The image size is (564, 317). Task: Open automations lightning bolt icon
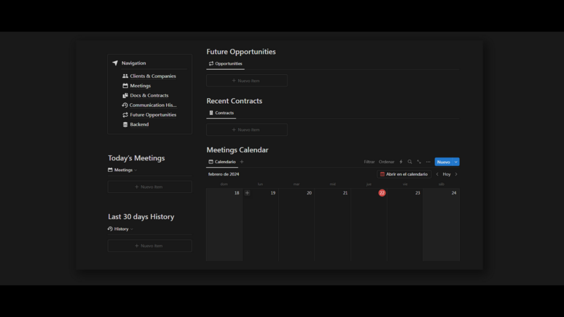coord(401,162)
